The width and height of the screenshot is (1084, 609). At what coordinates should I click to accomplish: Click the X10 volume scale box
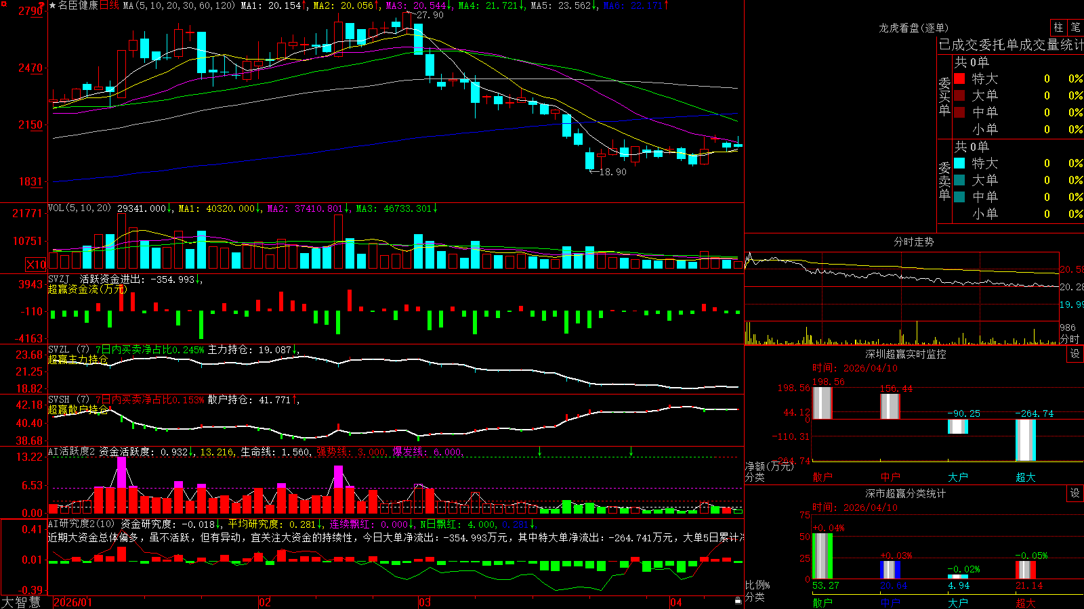(x=36, y=265)
